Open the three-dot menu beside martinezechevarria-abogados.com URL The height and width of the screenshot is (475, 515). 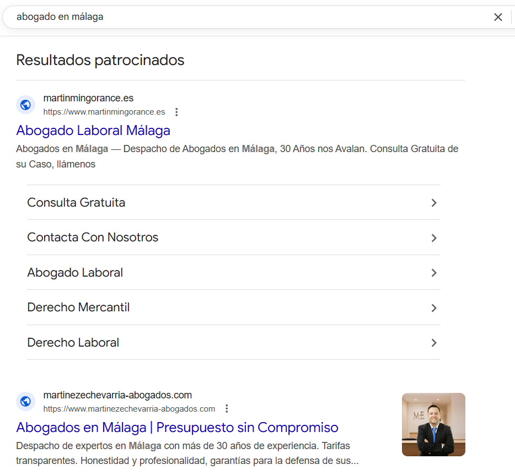click(x=227, y=409)
